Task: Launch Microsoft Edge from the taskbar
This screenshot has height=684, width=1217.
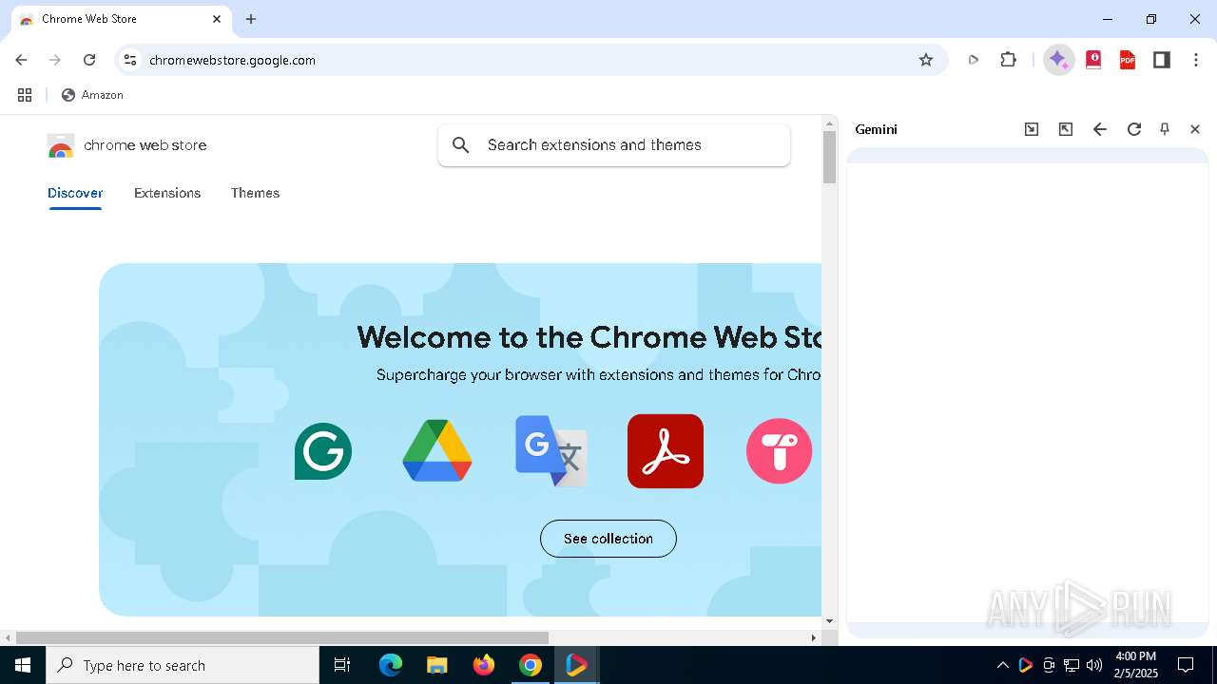Action: (x=391, y=665)
